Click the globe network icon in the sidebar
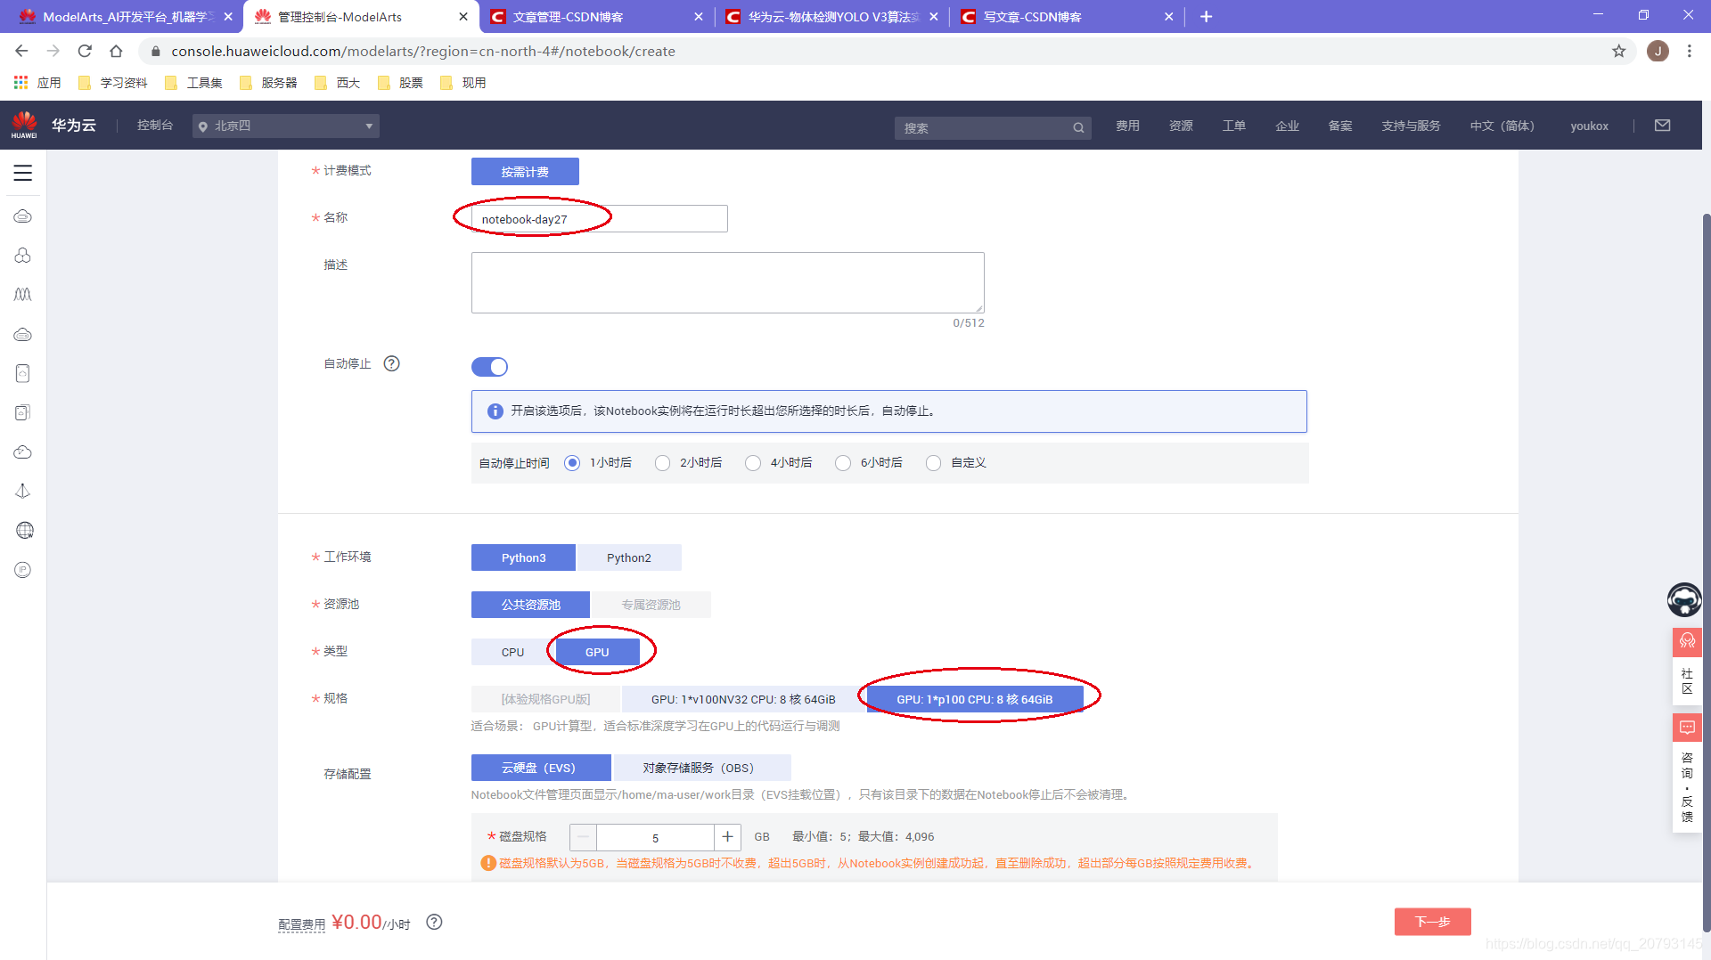The width and height of the screenshot is (1711, 960). 24,531
